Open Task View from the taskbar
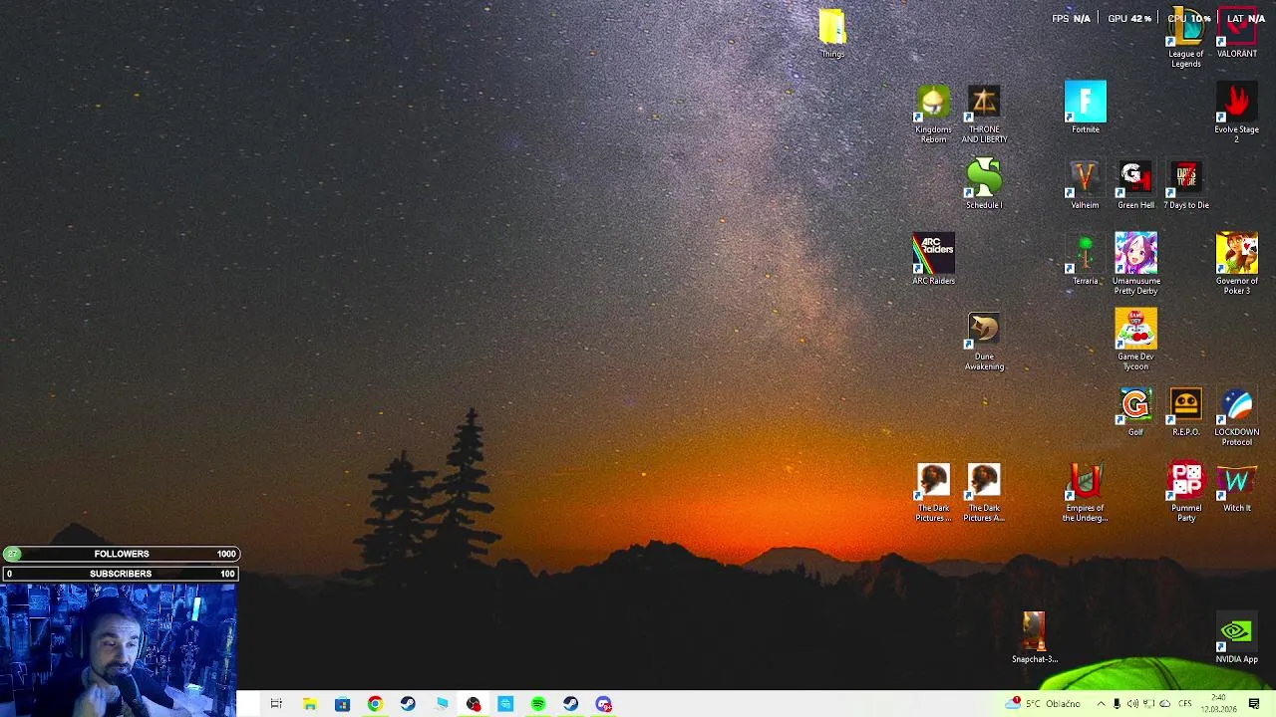 point(276,704)
